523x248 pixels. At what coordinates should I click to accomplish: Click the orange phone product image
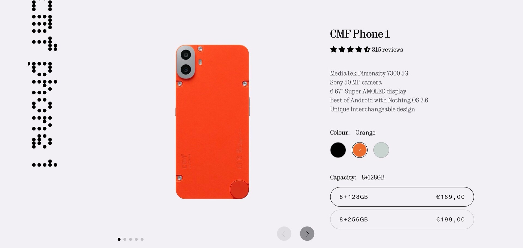click(x=212, y=122)
